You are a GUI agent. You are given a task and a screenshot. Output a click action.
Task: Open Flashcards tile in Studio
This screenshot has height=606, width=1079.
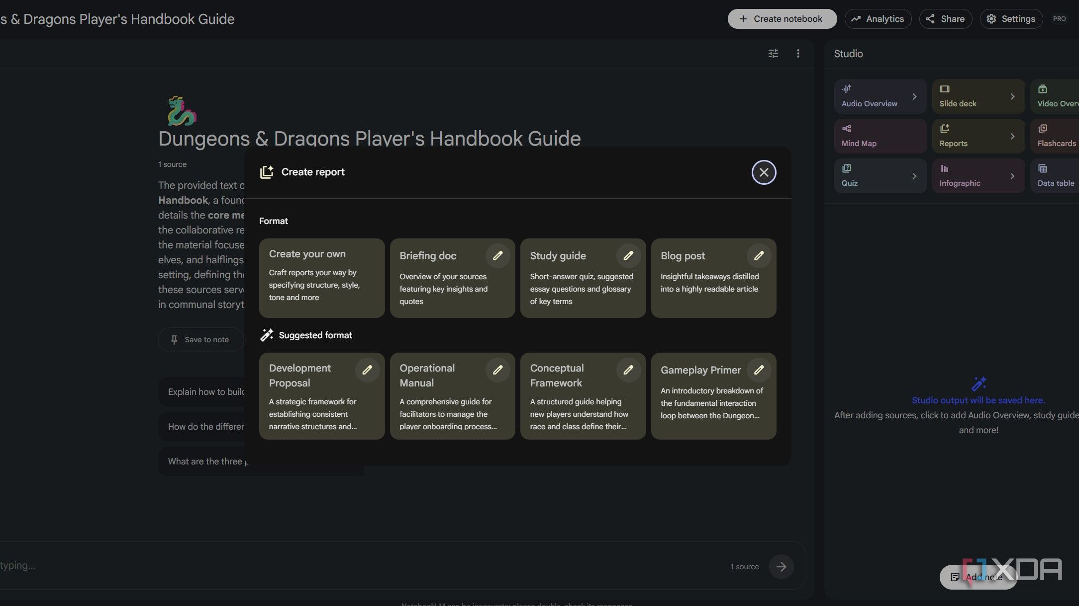[x=1055, y=136]
